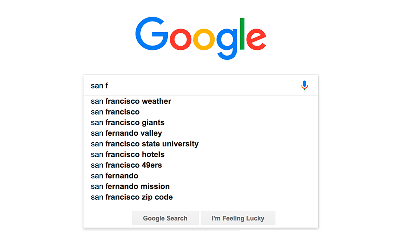Choose the plain "san fernando" suggestion
This screenshot has height=242, width=401.
(x=114, y=176)
